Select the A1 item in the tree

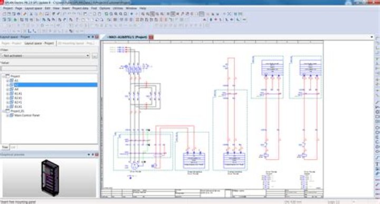pos(16,81)
